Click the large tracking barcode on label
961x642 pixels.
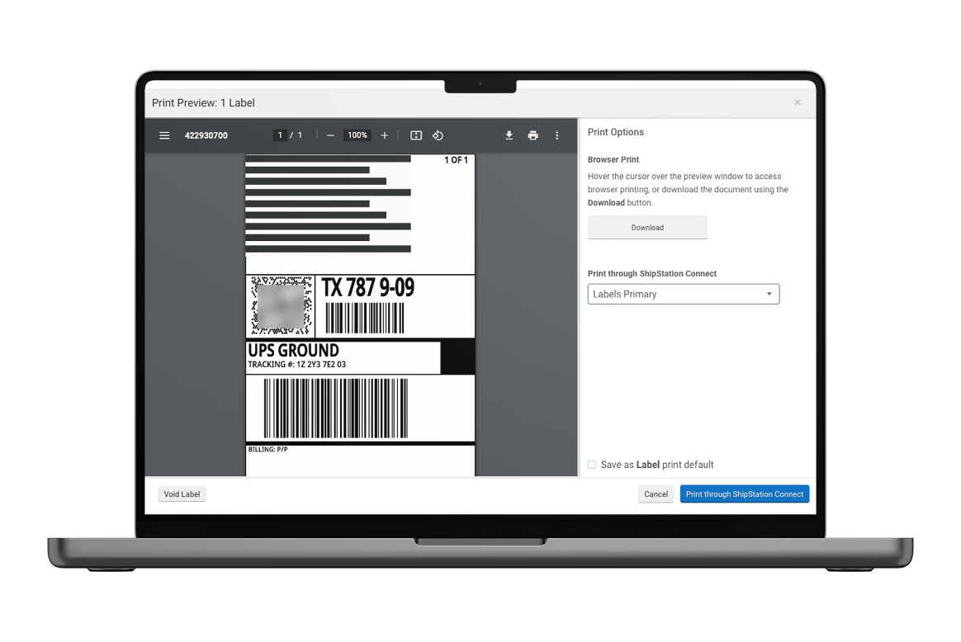pyautogui.click(x=335, y=408)
